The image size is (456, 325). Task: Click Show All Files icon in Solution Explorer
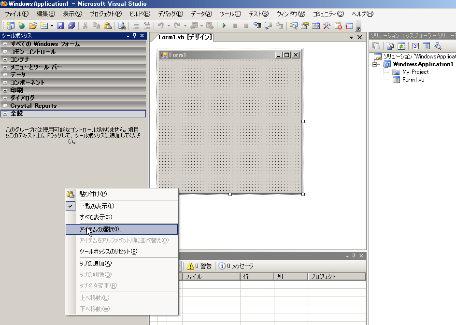pyautogui.click(x=390, y=46)
